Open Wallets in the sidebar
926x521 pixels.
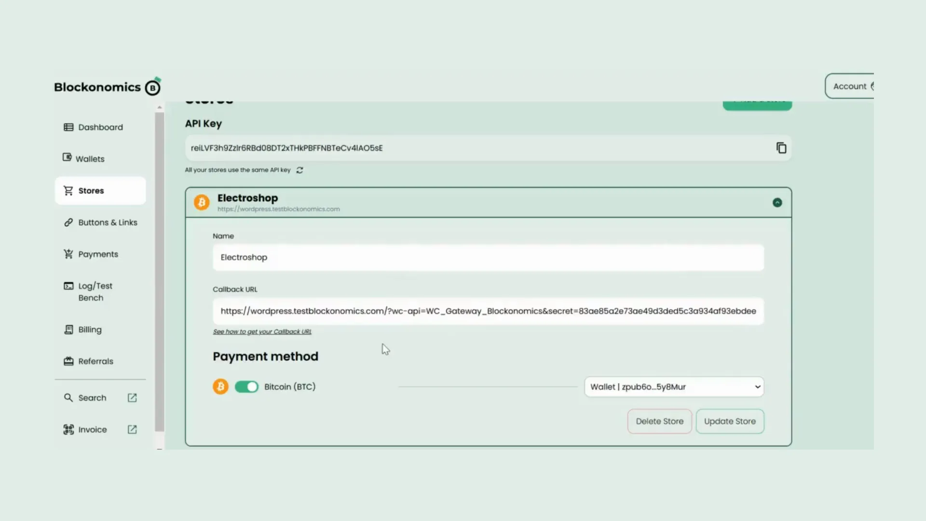tap(100, 159)
